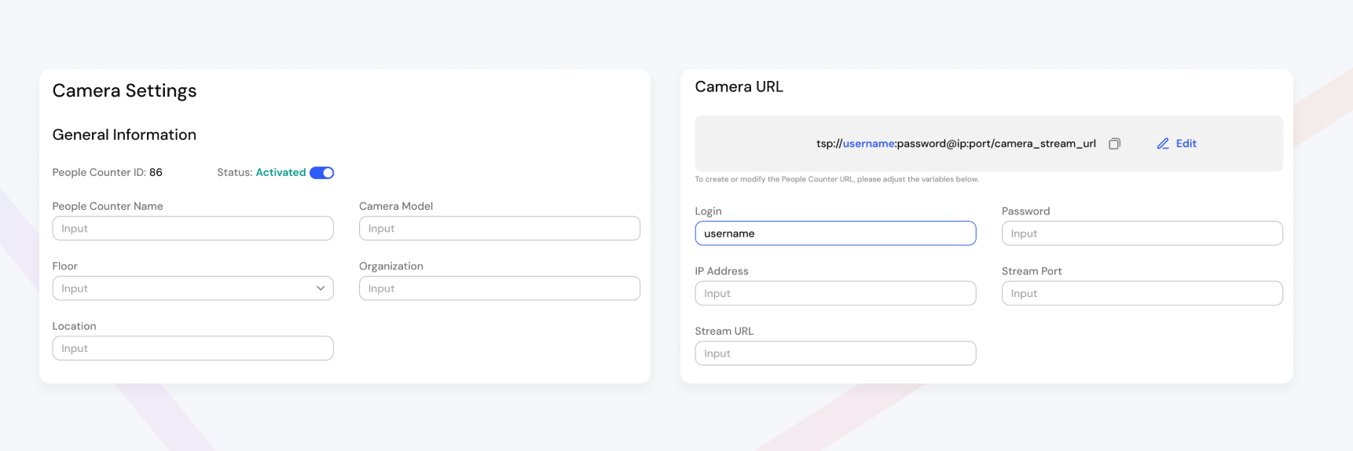Screen dimensions: 1353x451
Task: Click the Organization input field
Action: (x=500, y=288)
